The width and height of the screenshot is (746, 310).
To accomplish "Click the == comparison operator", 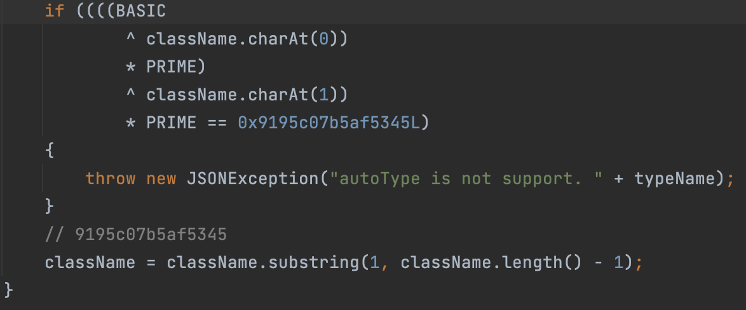I will pyautogui.click(x=217, y=123).
